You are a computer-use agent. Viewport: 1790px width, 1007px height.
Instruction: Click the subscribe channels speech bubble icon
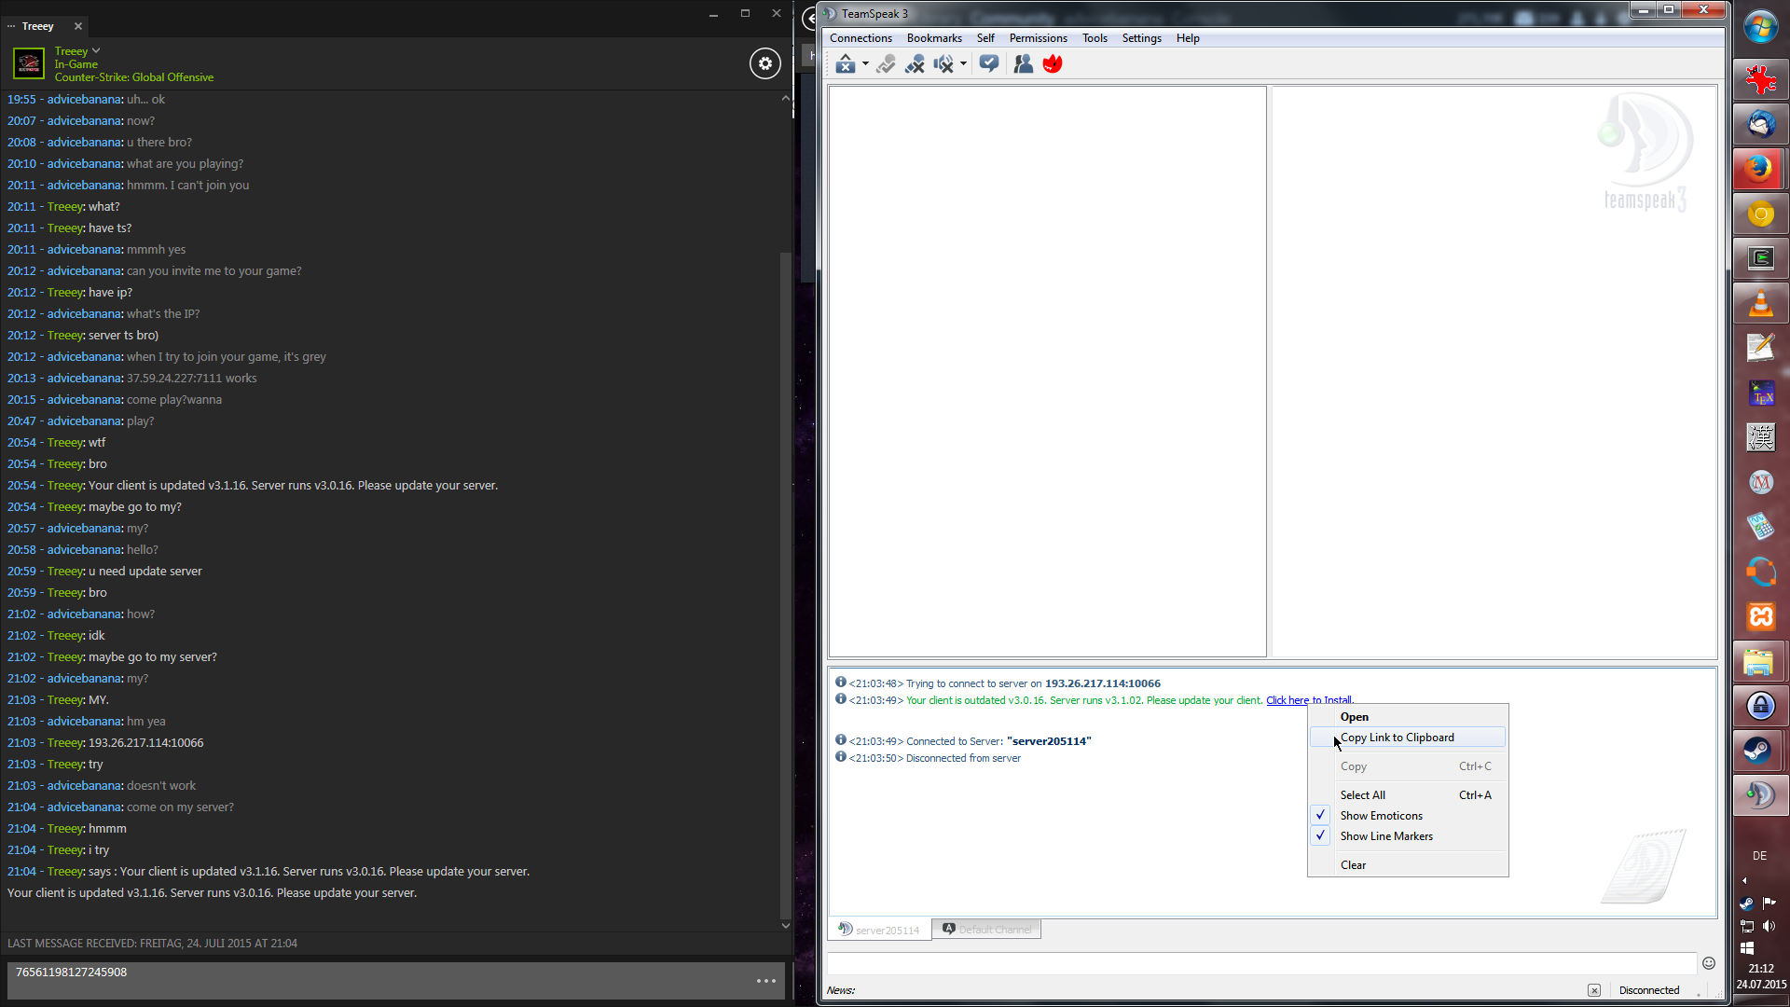[989, 64]
